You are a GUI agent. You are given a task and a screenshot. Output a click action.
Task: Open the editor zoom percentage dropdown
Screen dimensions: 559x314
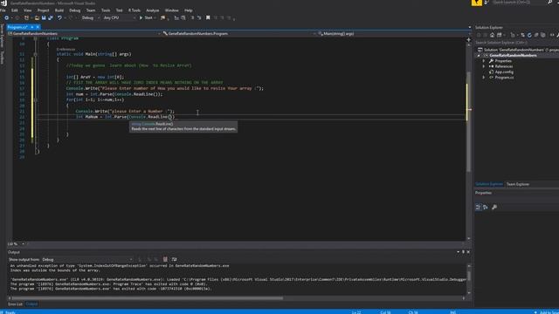(16, 244)
